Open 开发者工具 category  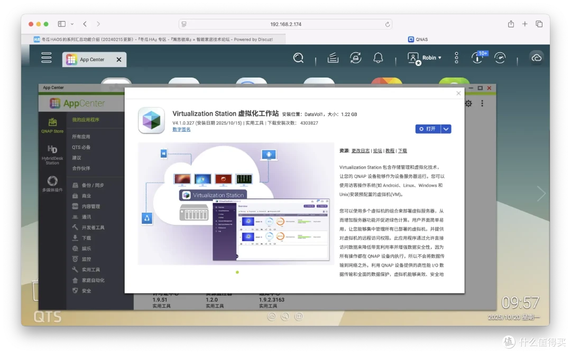88,227
